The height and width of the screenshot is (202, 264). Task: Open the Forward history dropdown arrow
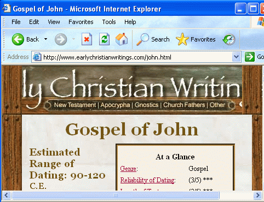click(x=73, y=39)
